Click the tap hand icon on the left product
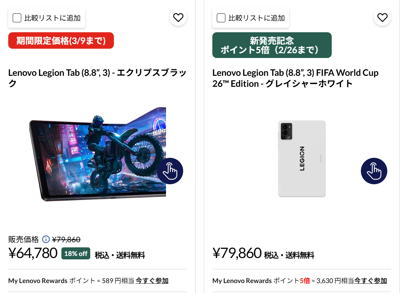This screenshot has width=401, height=293. pos(170,171)
